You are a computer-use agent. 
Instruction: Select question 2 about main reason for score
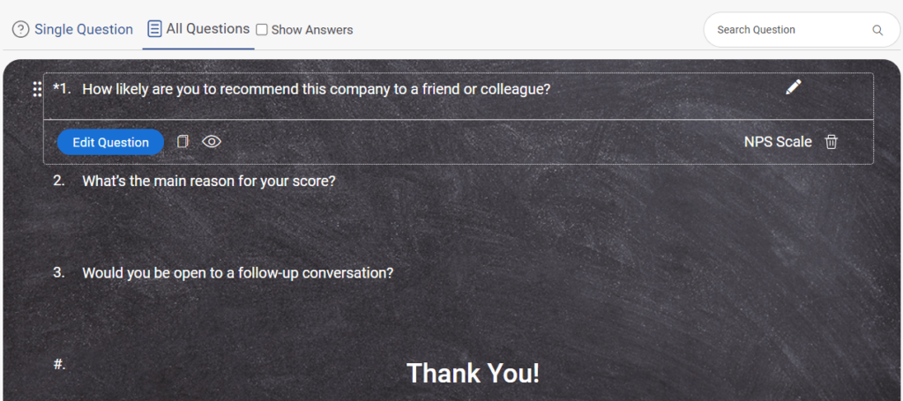pos(208,181)
